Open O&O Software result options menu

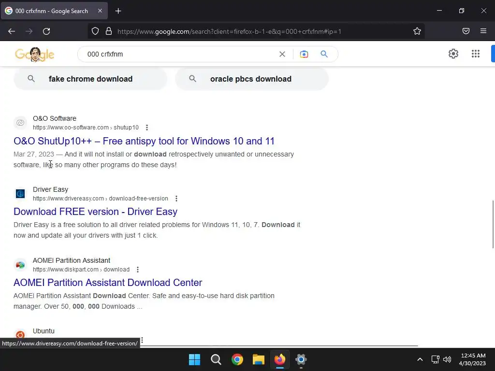tap(147, 128)
